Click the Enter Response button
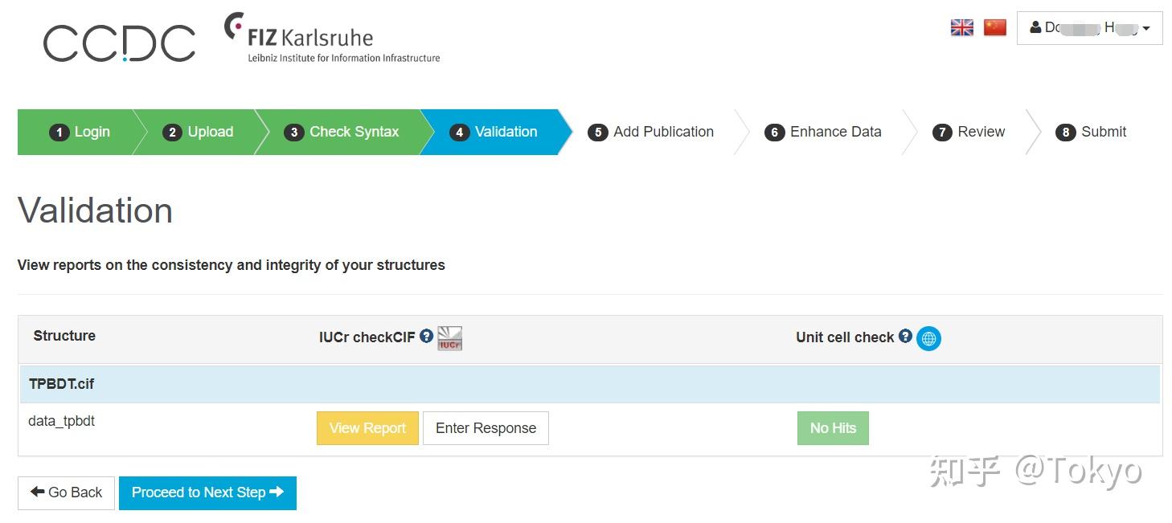1172x523 pixels. (486, 428)
